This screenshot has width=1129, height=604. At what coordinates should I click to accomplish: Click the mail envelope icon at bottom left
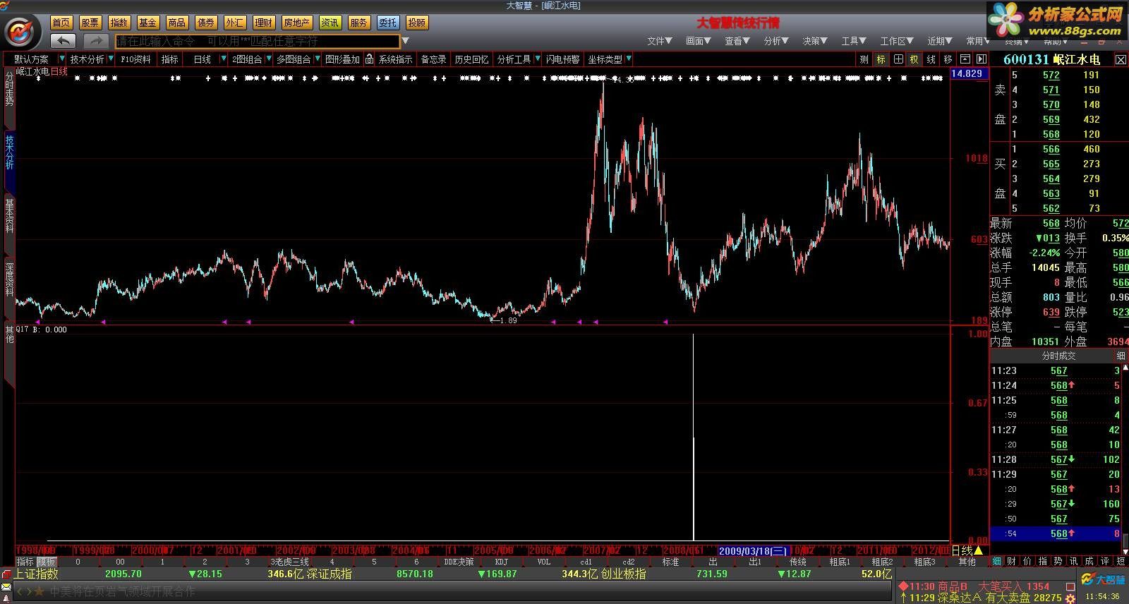(6, 587)
